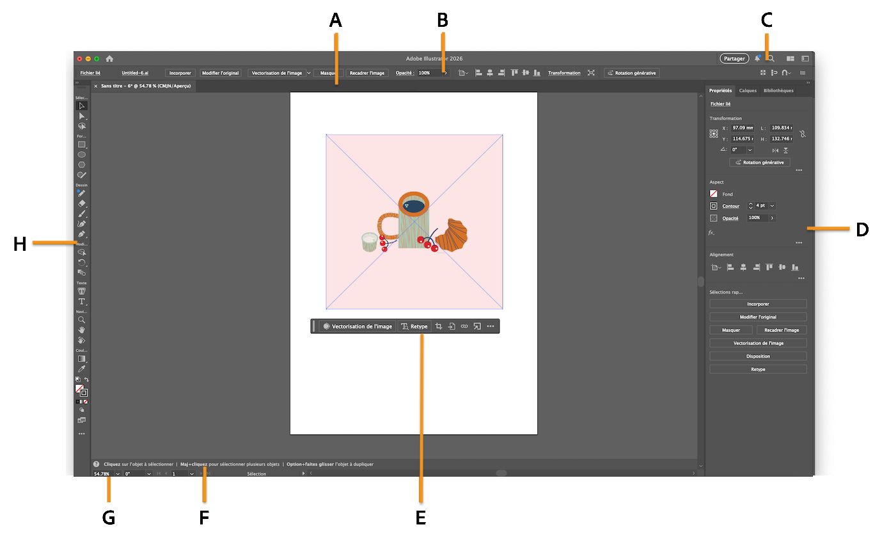The height and width of the screenshot is (542, 882).
Task: Click flip vertical in the Transformation section
Action: pos(785,150)
